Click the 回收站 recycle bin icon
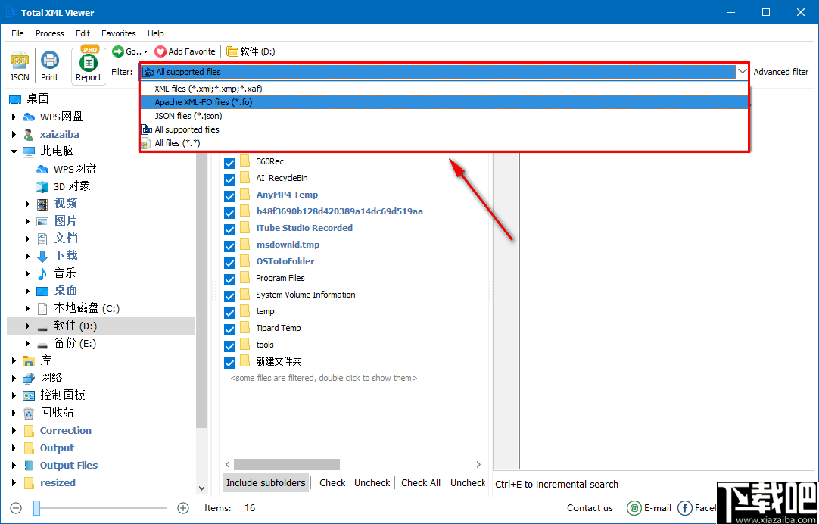Image resolution: width=819 pixels, height=524 pixels. coord(29,413)
